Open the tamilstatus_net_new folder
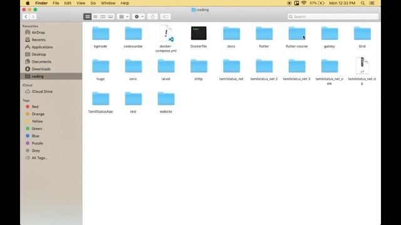Image resolution: width=401 pixels, height=225 pixels. pyautogui.click(x=330, y=66)
